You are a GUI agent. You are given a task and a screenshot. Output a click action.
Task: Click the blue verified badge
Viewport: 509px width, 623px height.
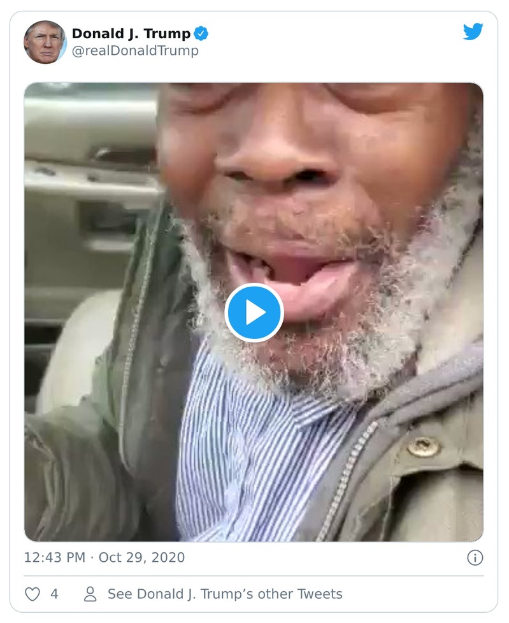coord(201,34)
